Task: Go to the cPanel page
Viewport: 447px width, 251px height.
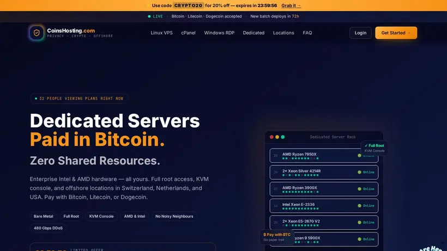Action: click(188, 33)
